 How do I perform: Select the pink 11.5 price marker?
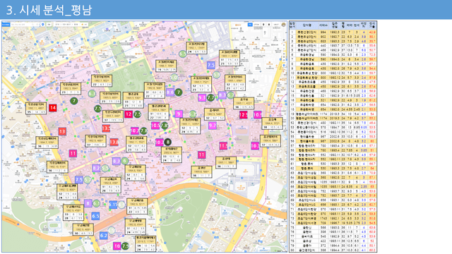point(223,146)
